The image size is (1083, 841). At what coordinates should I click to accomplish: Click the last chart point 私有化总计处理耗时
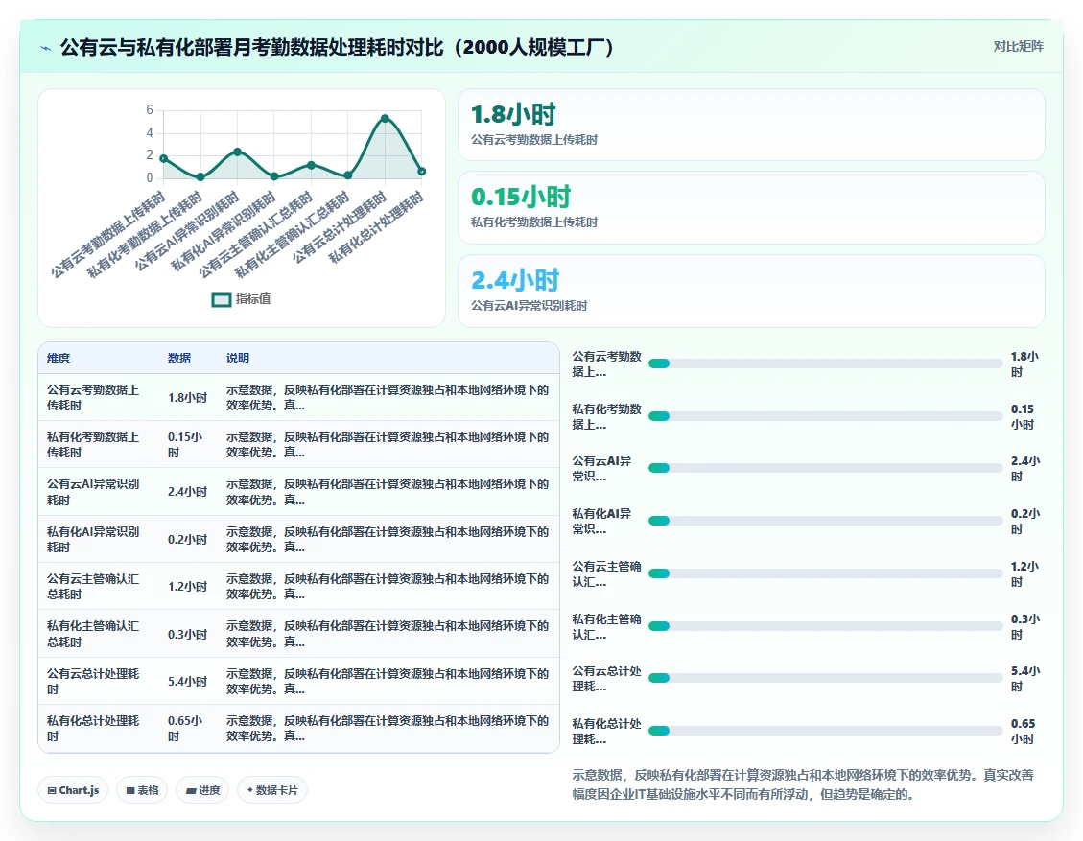(x=422, y=172)
